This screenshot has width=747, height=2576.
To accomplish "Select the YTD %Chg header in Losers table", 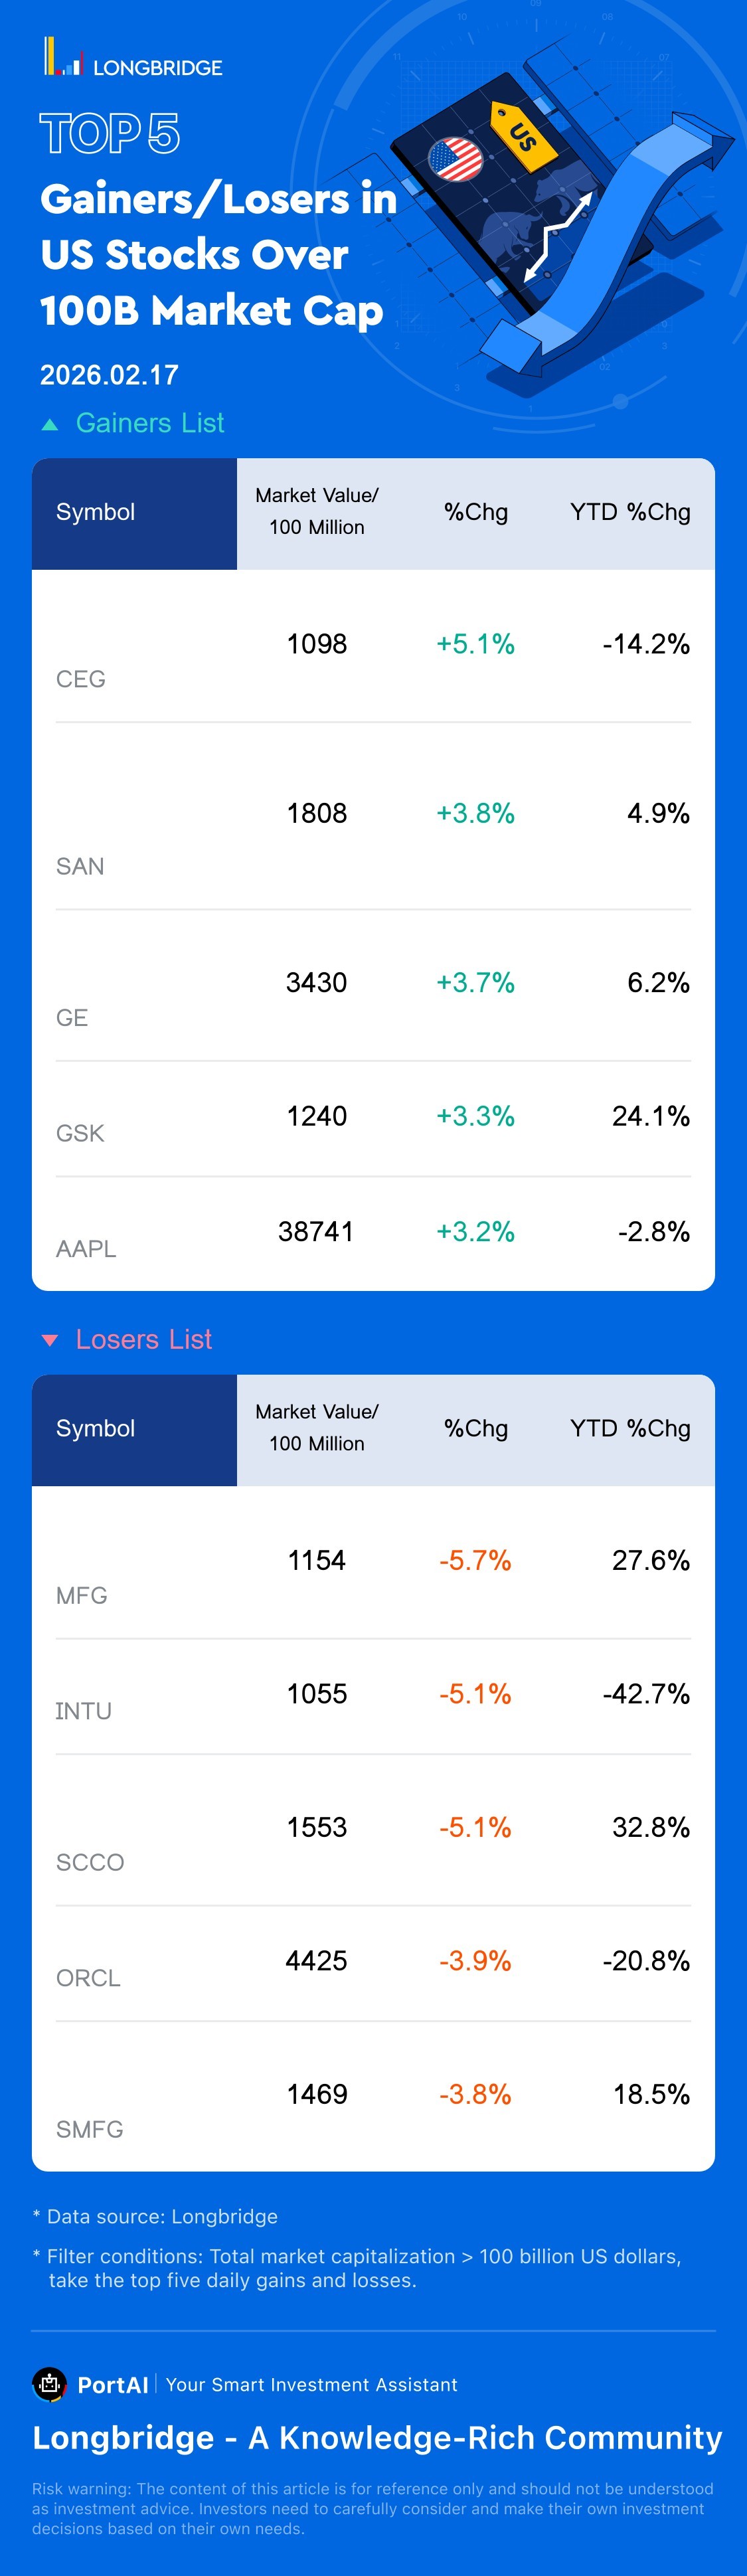I will (x=630, y=1428).
